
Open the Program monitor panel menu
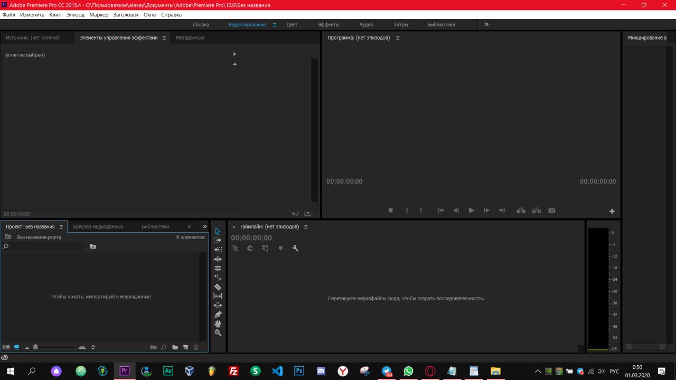[398, 38]
